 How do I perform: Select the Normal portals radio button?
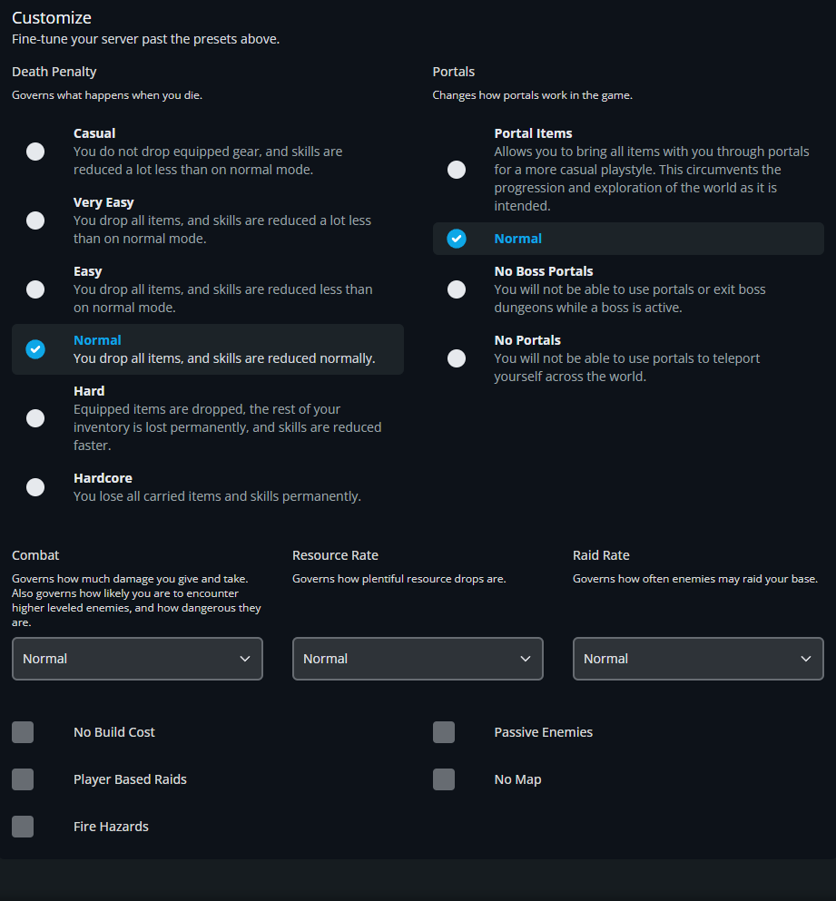tap(457, 239)
